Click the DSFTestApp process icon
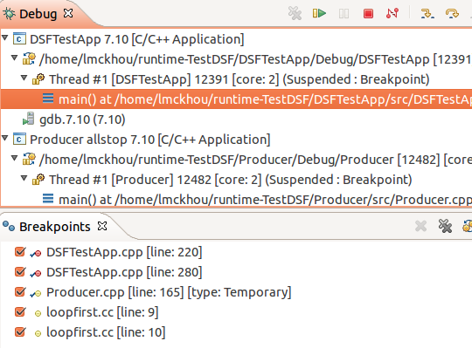This screenshot has width=472, height=348. point(29,59)
